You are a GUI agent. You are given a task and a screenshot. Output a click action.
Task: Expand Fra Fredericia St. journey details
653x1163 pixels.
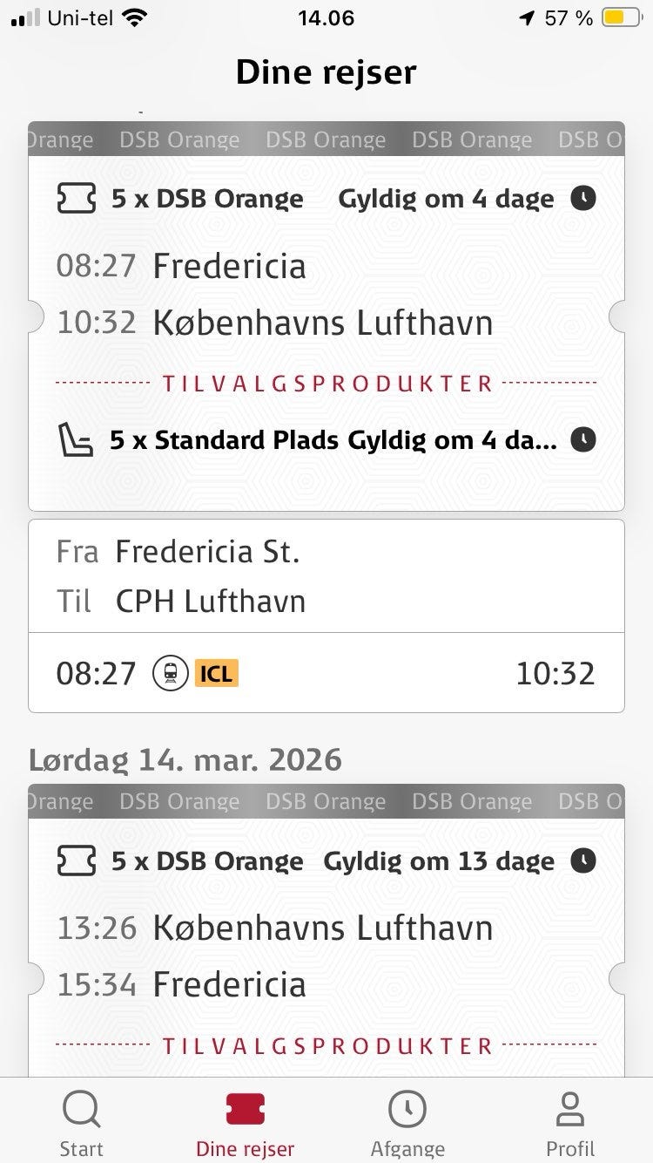pos(326,575)
